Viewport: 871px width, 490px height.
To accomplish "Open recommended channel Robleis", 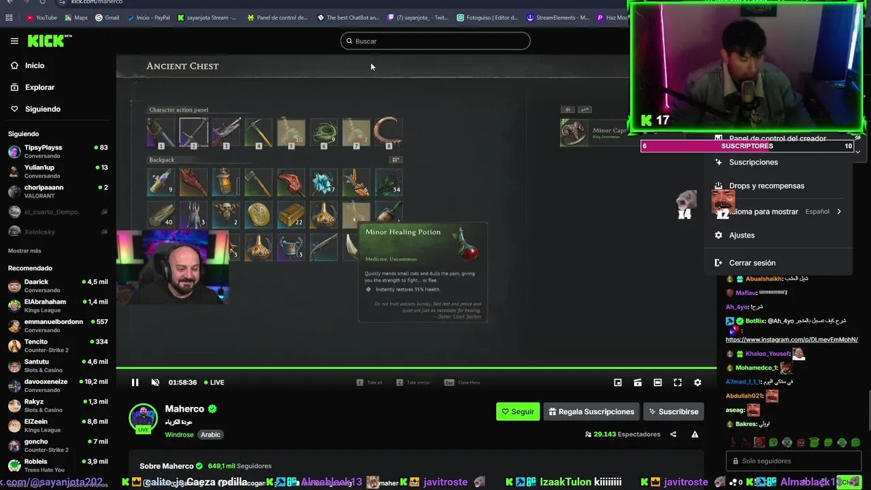I will pos(58,465).
